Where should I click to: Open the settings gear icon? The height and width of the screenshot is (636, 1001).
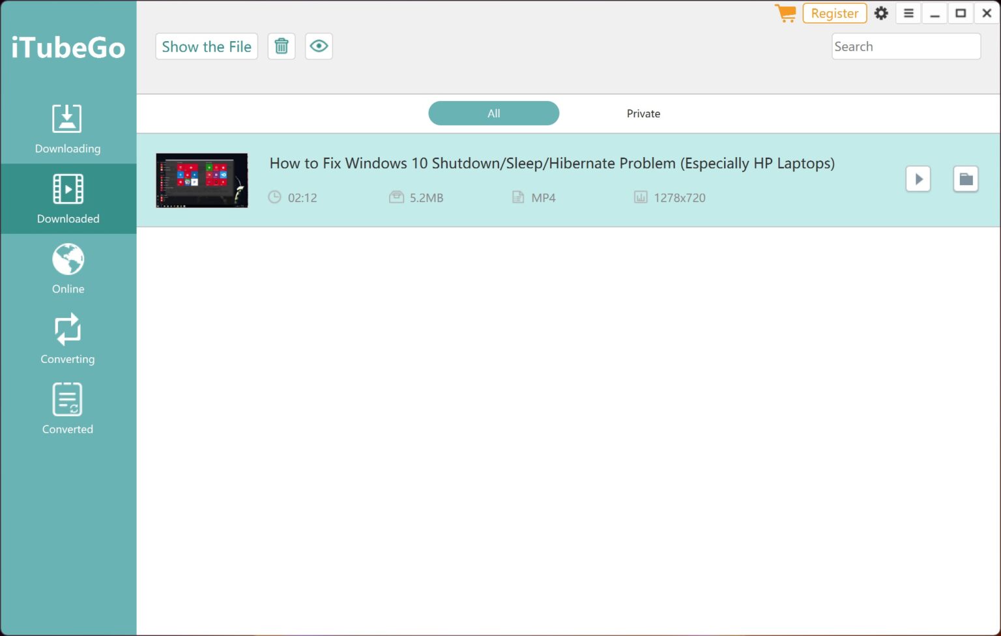pos(881,12)
